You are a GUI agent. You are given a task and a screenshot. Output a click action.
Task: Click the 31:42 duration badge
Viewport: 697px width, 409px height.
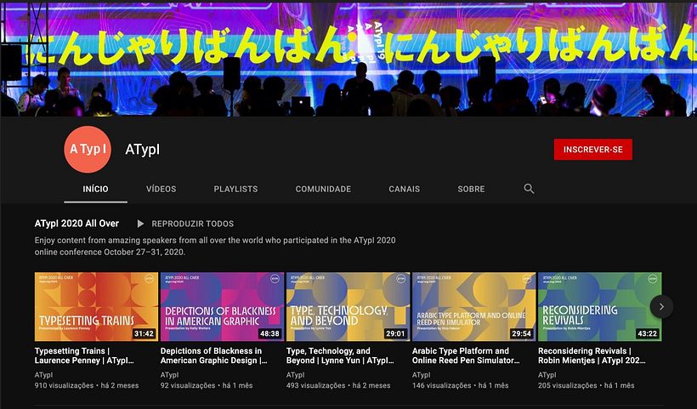click(x=144, y=333)
